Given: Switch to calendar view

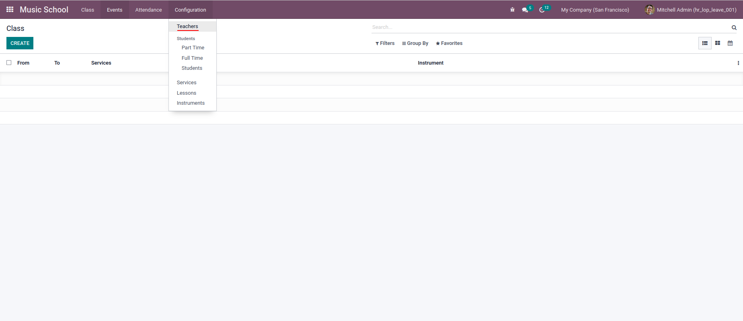Looking at the screenshot, I should (730, 43).
